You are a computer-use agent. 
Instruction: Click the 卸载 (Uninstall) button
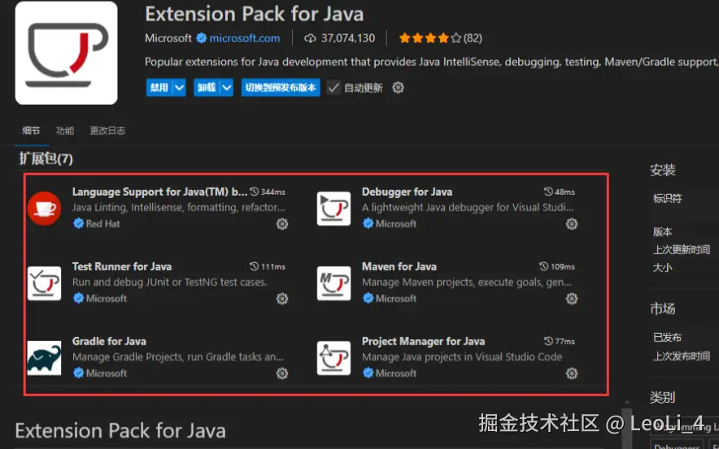tap(207, 88)
